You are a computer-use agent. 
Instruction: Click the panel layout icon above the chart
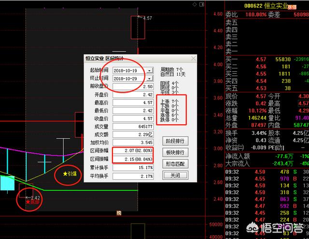point(202,4)
